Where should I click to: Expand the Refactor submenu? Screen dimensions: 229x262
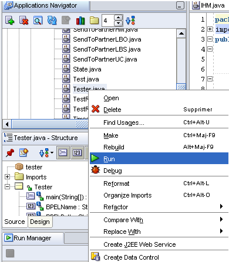pyautogui.click(x=159, y=207)
